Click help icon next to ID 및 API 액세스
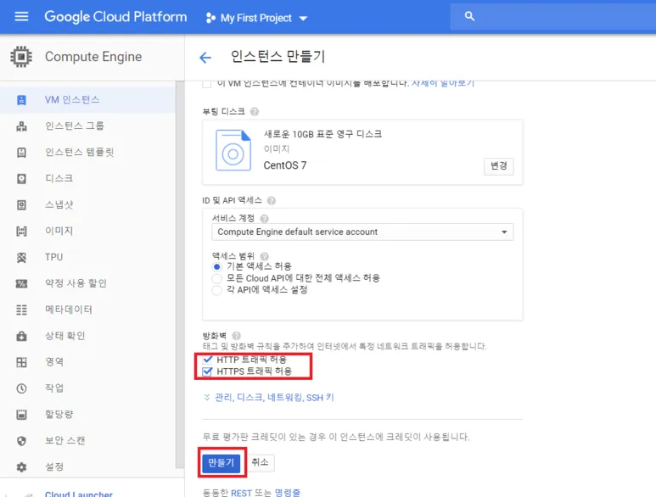656x497 pixels. coord(272,201)
